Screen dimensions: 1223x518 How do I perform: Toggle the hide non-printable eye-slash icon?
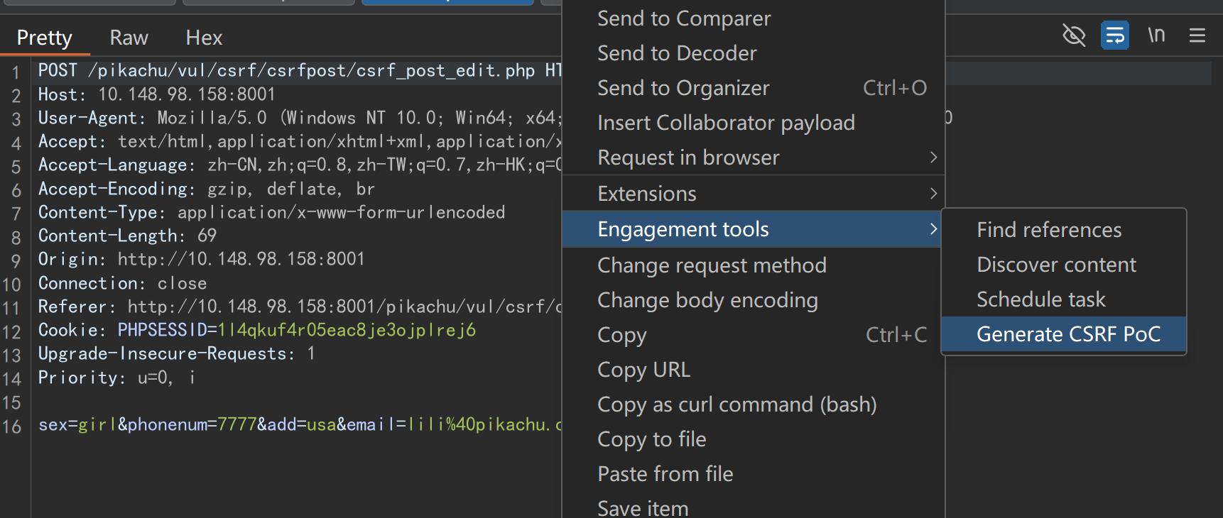tap(1073, 35)
